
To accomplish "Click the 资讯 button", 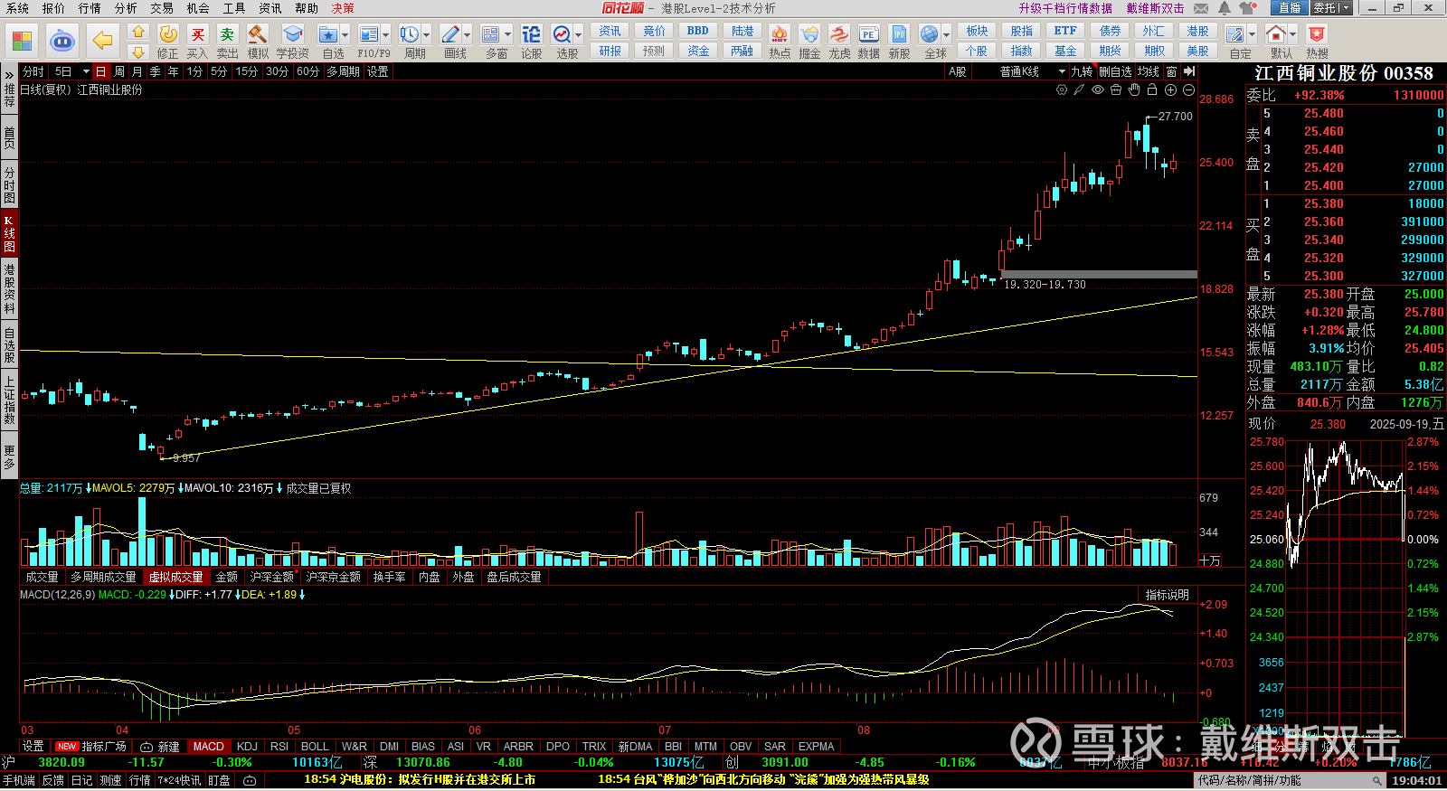I will point(610,31).
